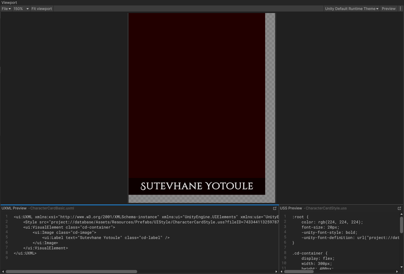Click the USS Preview vertical scrollbar thumb

[402, 225]
